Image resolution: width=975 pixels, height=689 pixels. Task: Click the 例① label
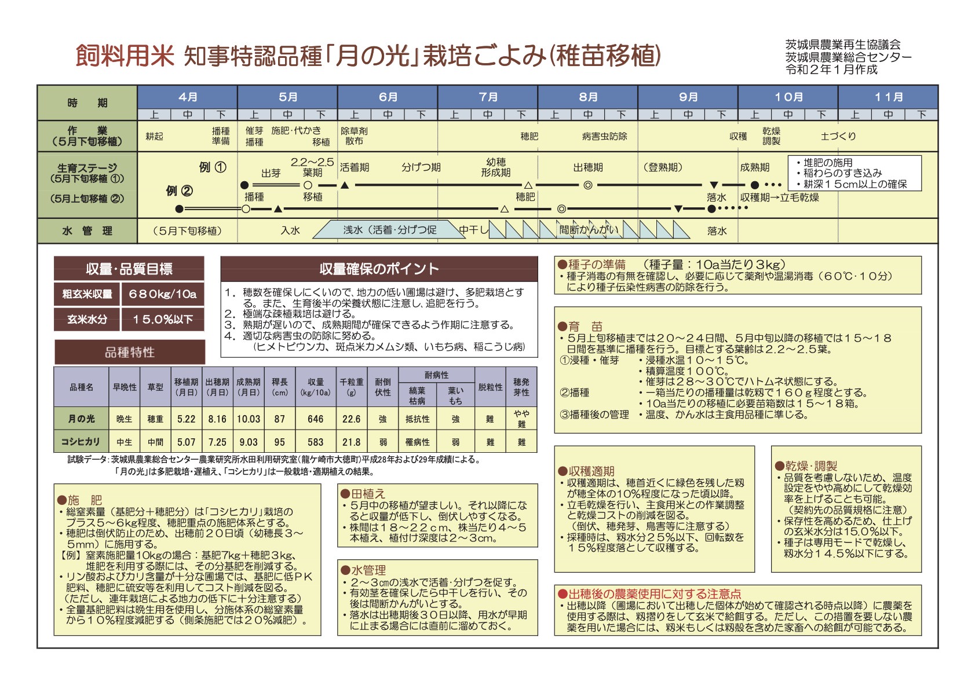(x=213, y=167)
